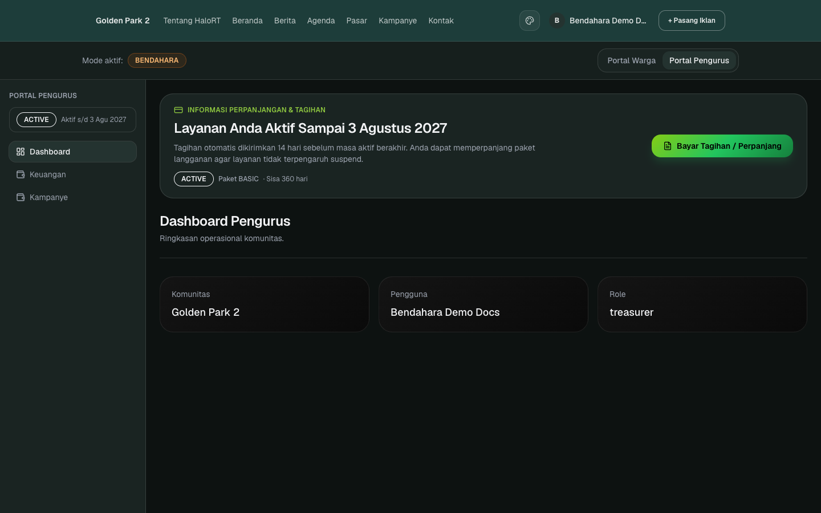821x513 pixels.
Task: Click the user avatar letter B
Action: coord(557,21)
